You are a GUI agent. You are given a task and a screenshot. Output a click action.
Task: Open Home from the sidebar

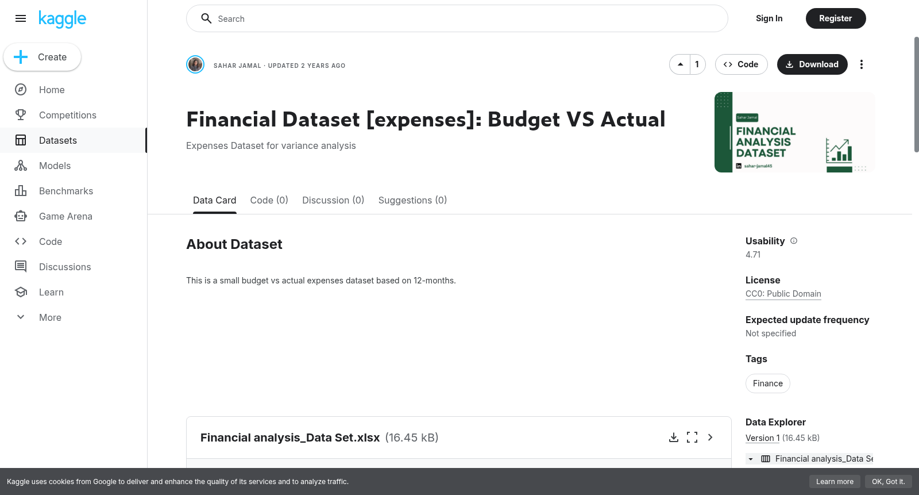(x=74, y=90)
